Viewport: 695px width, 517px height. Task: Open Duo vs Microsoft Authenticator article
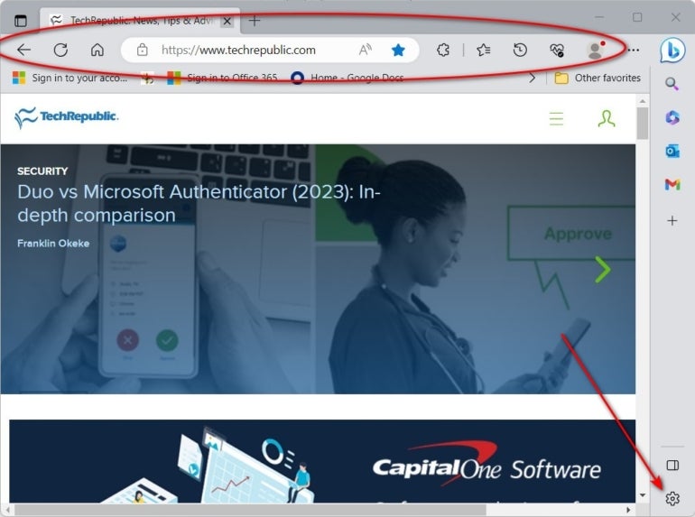pos(199,203)
